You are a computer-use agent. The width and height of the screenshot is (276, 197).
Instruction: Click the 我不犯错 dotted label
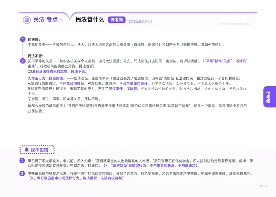[37, 150]
